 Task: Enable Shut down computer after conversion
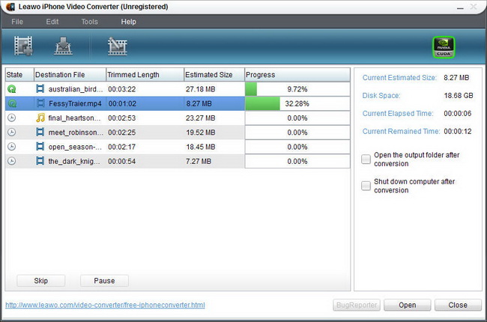pyautogui.click(x=366, y=186)
